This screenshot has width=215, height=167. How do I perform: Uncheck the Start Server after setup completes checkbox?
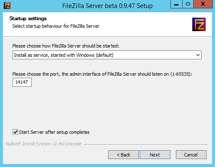point(15,132)
